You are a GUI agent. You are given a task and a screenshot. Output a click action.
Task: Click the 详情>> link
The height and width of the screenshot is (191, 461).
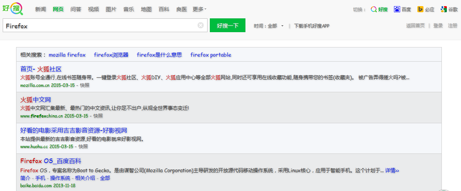pos(392,170)
